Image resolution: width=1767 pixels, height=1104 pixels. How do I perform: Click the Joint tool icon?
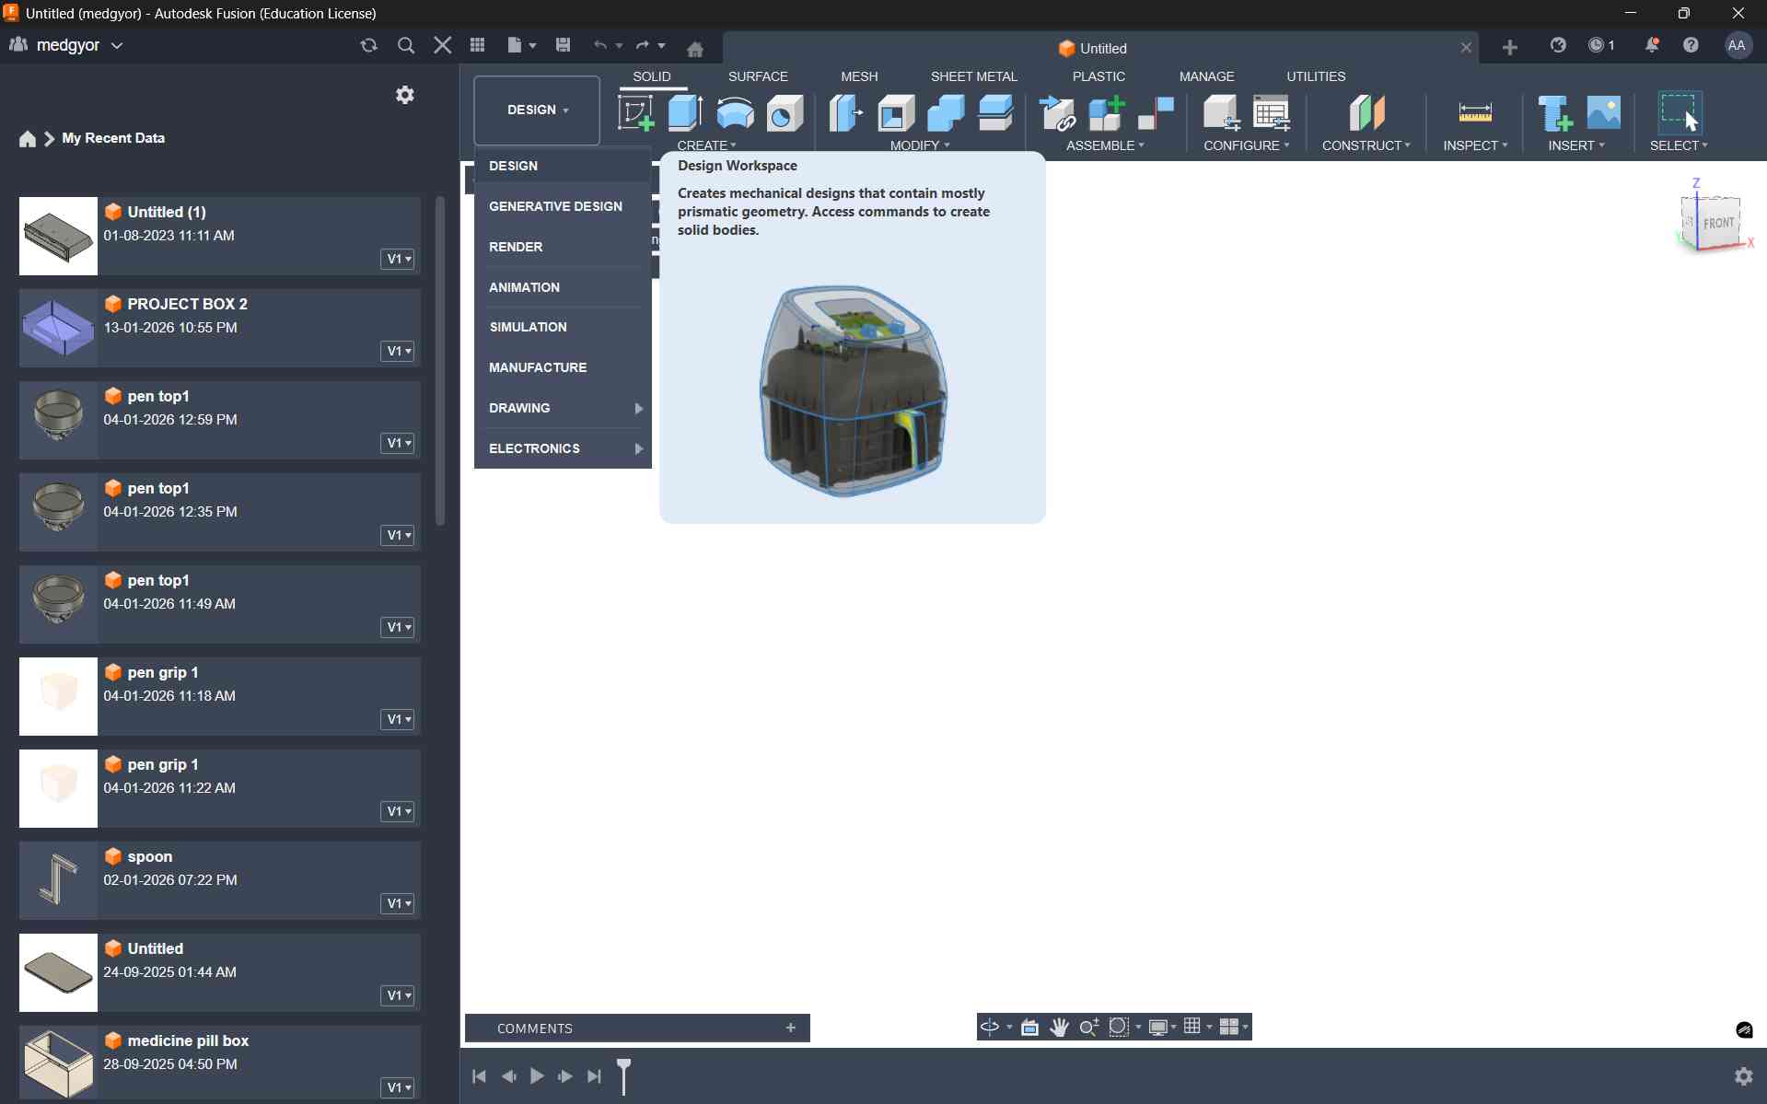tap(1156, 113)
